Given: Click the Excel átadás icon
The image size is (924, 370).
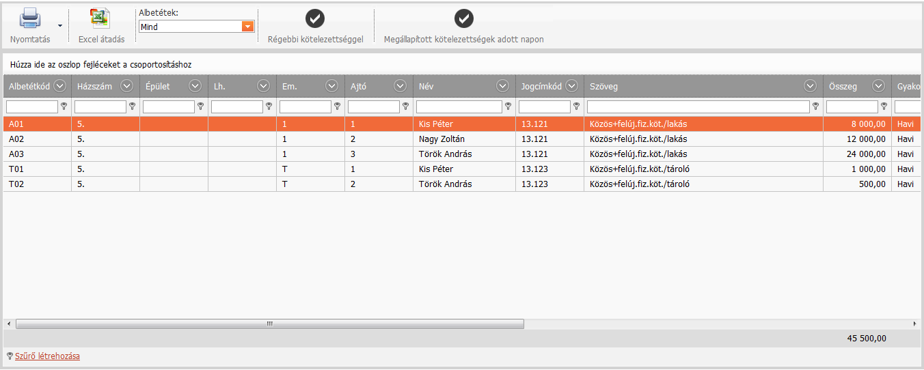Looking at the screenshot, I should 100,18.
